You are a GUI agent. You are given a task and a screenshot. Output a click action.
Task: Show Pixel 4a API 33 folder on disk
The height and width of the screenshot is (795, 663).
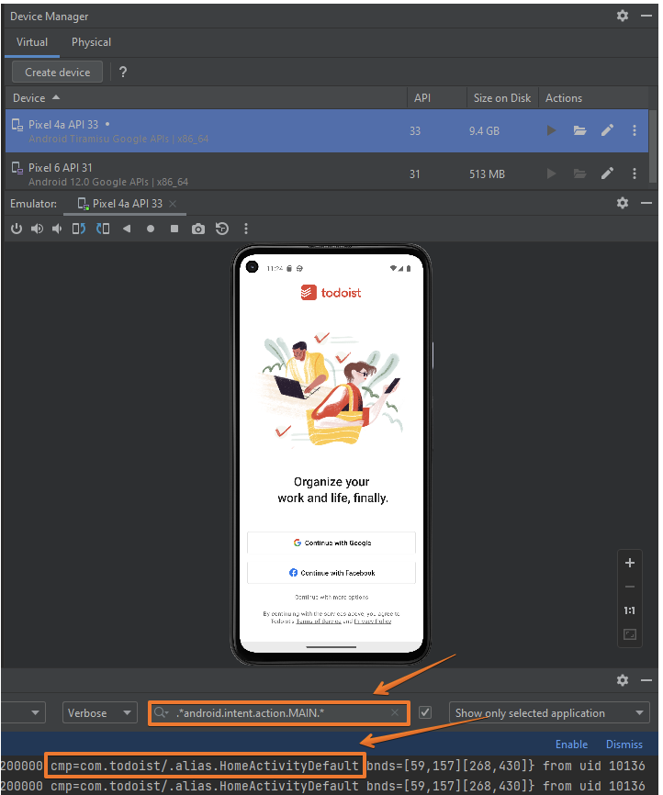(579, 130)
